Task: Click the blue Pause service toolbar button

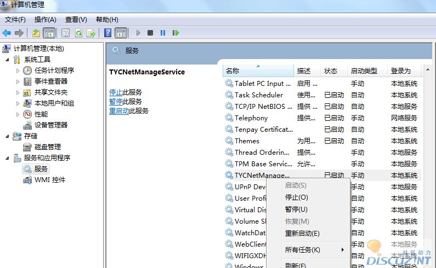Action: pyautogui.click(x=163, y=33)
